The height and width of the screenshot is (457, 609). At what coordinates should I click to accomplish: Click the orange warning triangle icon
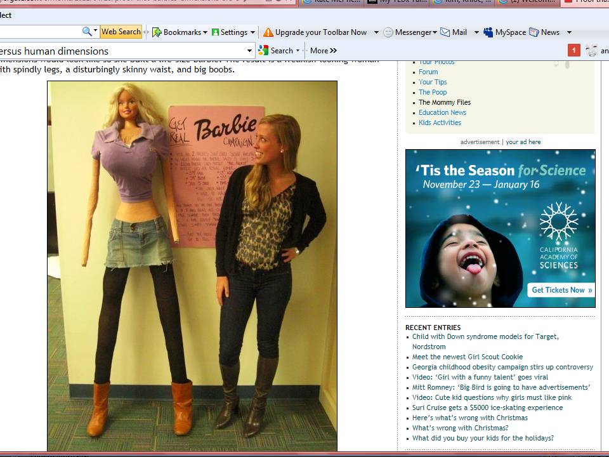click(268, 32)
